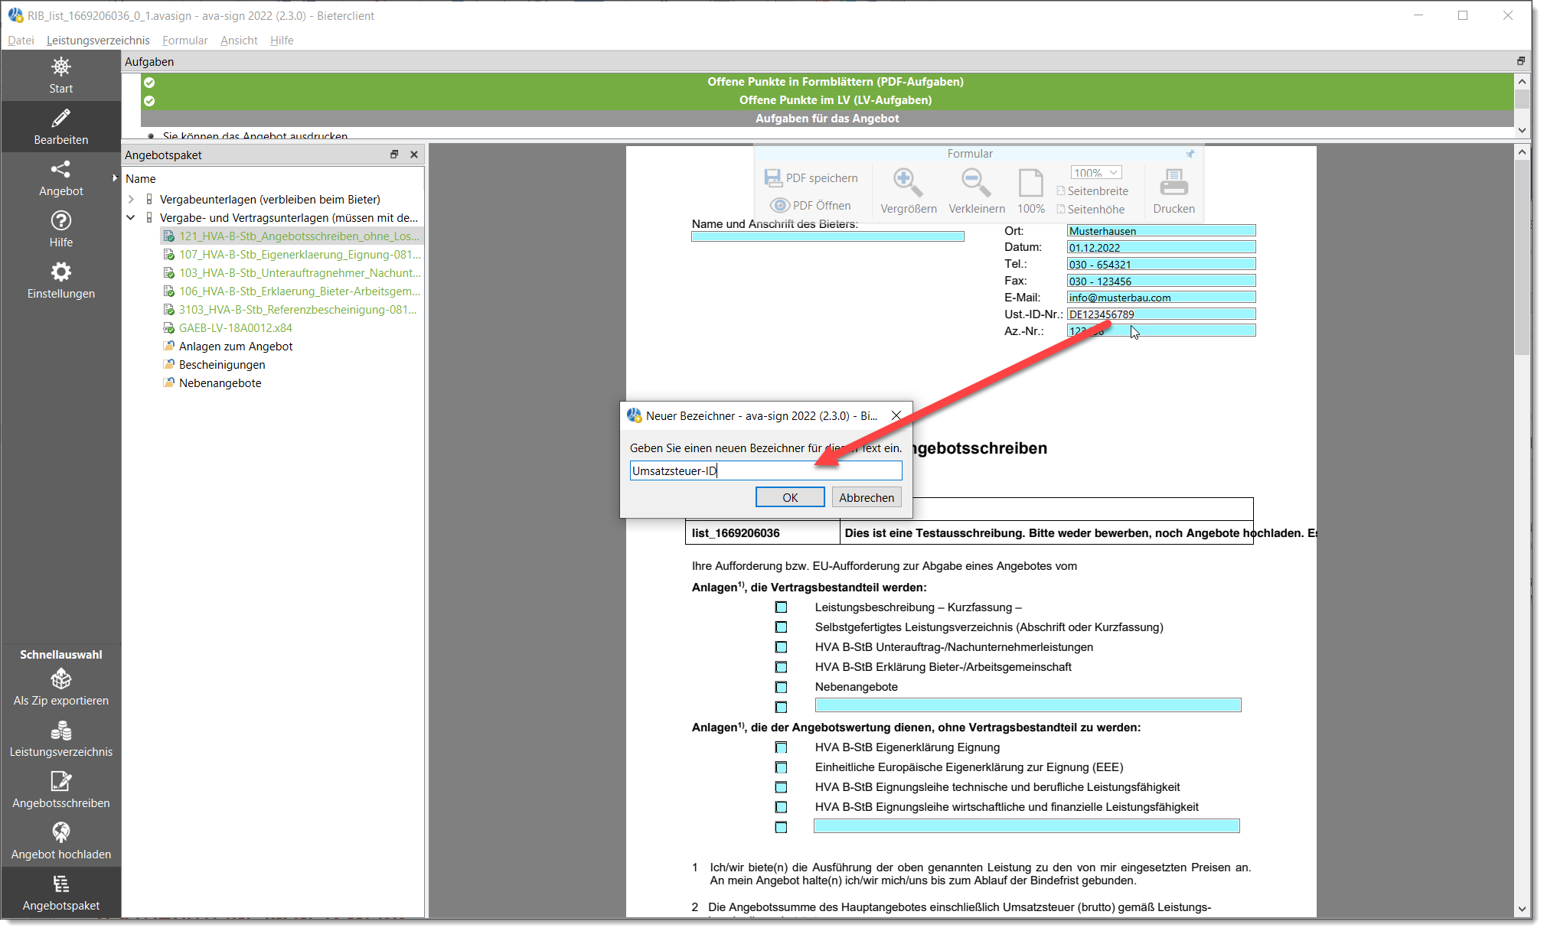Open the Hilfe question mark icon
Screen dimensions: 1544x931
point(60,220)
